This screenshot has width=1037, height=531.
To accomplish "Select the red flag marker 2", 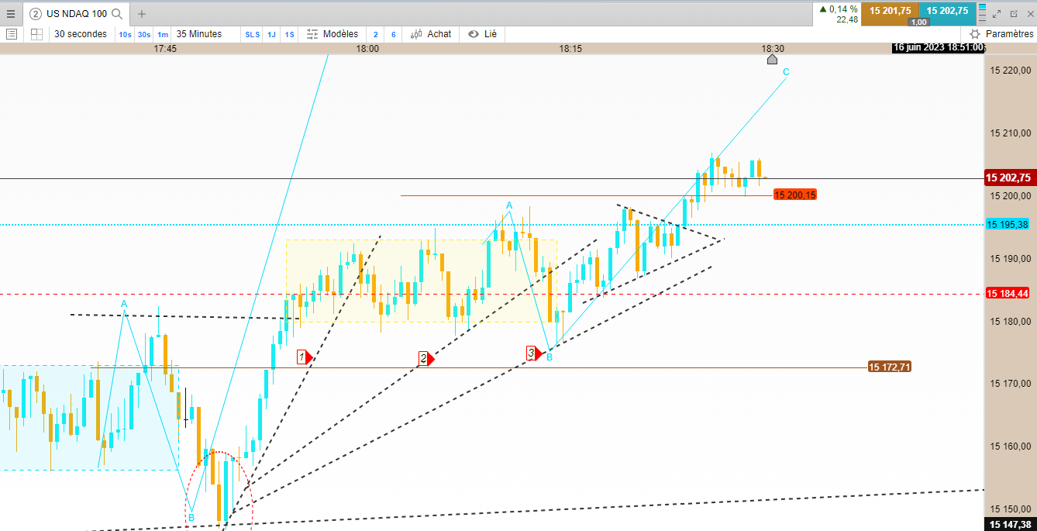I will point(426,358).
